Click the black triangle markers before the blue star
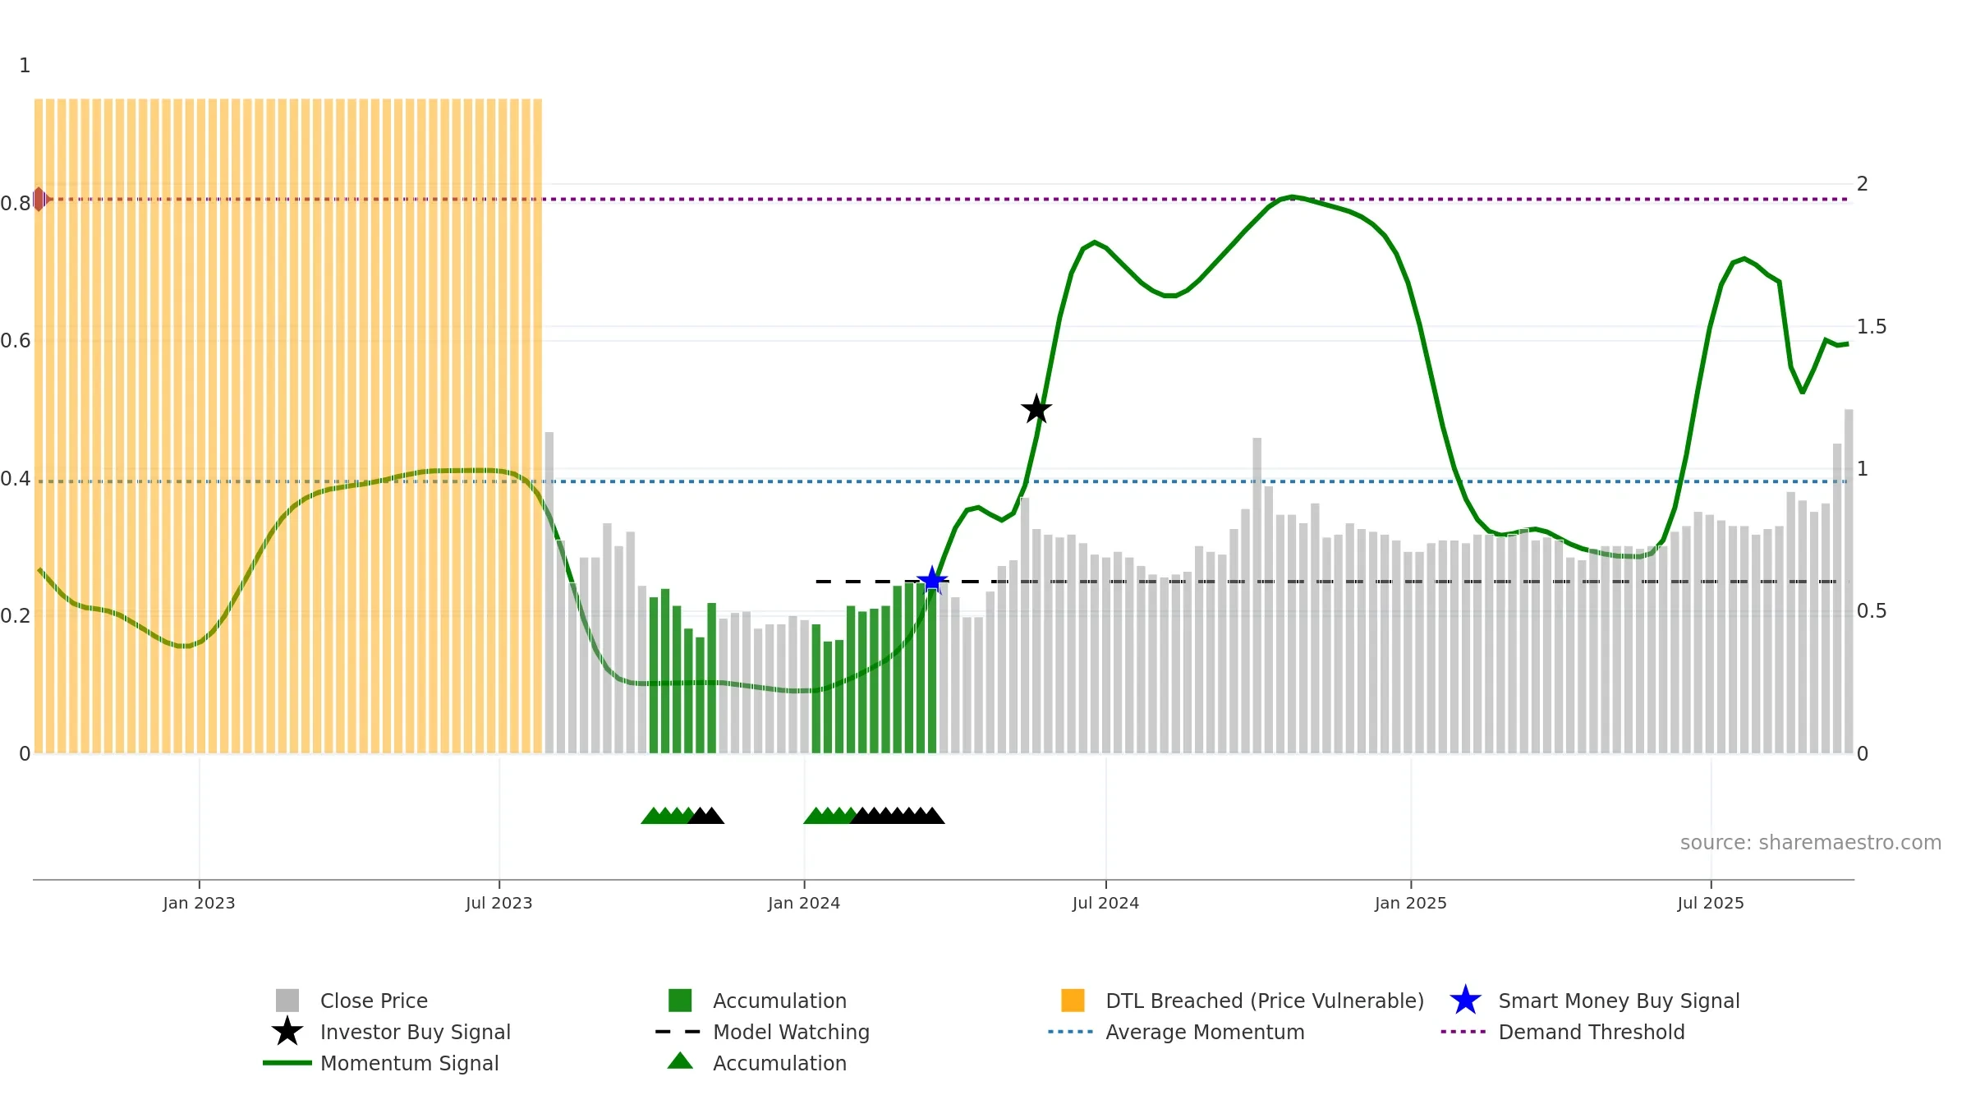The height and width of the screenshot is (1109, 1971). [x=898, y=816]
